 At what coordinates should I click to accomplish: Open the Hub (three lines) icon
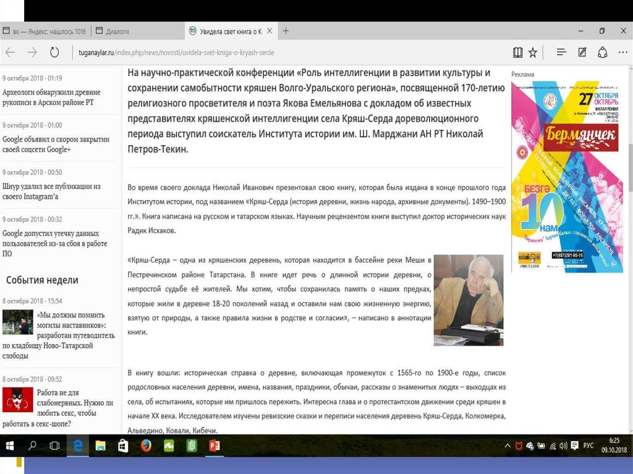[x=561, y=53]
